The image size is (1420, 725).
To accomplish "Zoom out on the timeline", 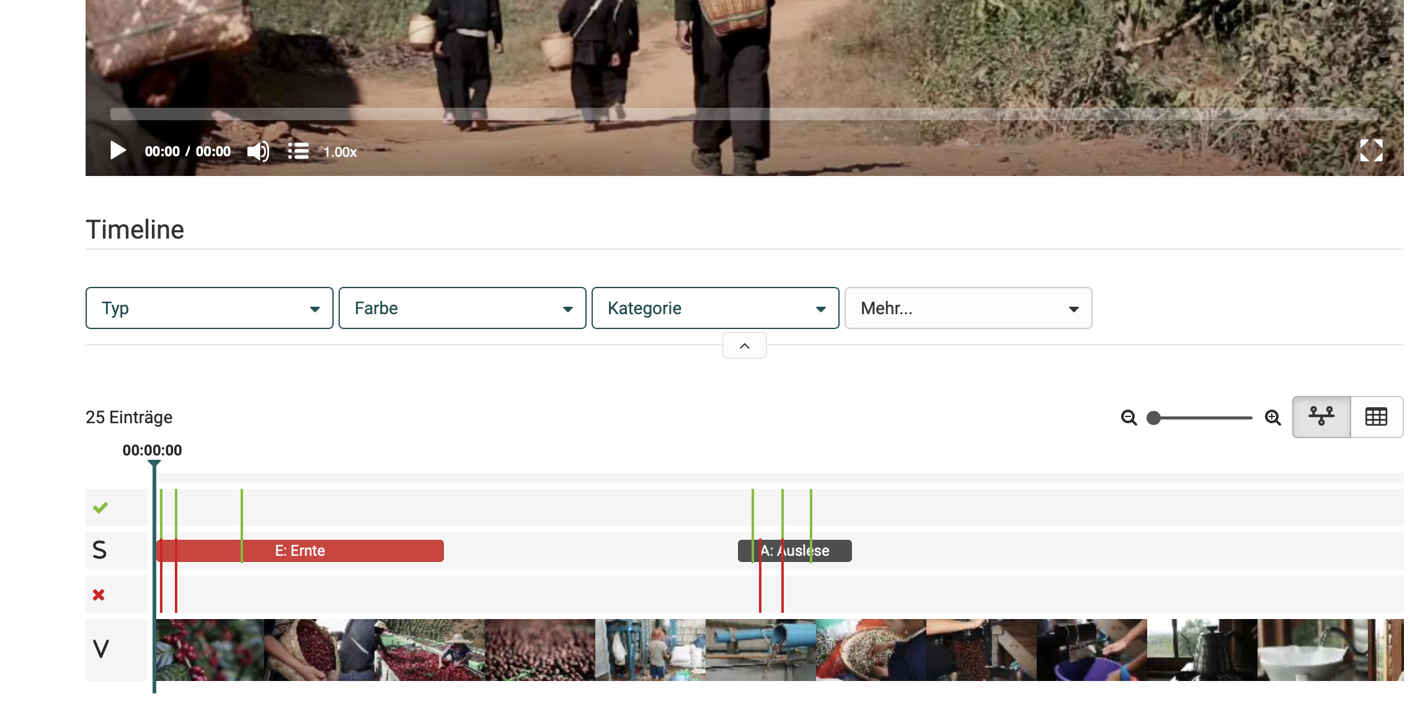I will pyautogui.click(x=1129, y=417).
